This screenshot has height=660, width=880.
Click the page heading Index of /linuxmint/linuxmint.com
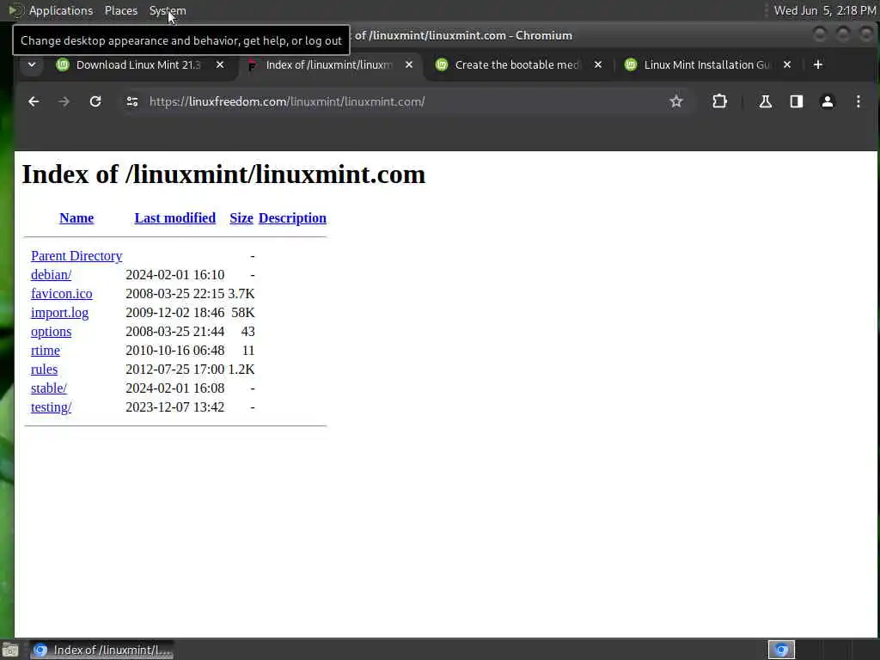click(223, 174)
